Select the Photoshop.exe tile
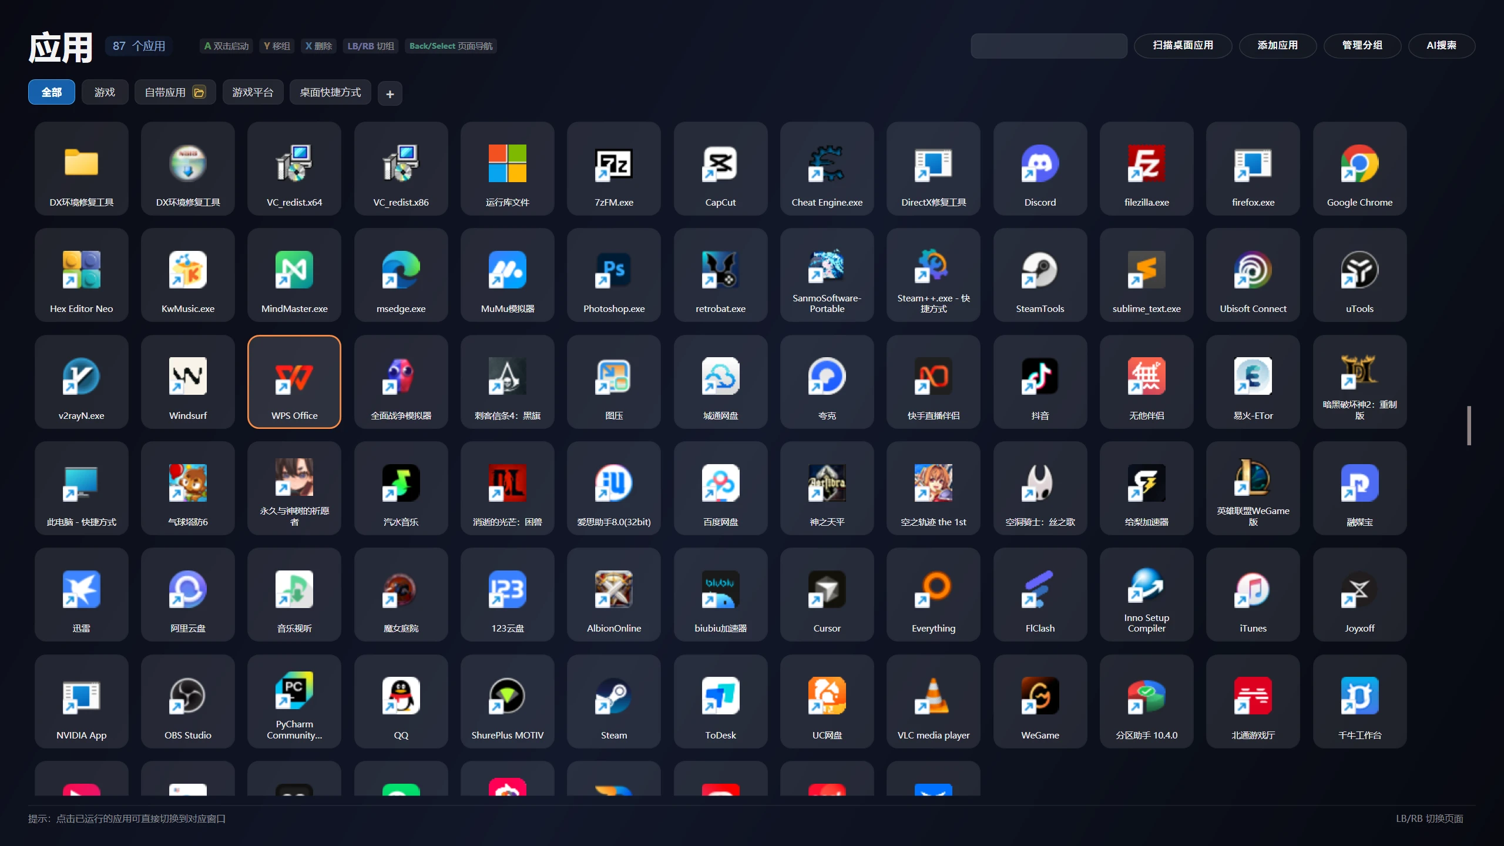Viewport: 1504px width, 846px height. coord(613,275)
